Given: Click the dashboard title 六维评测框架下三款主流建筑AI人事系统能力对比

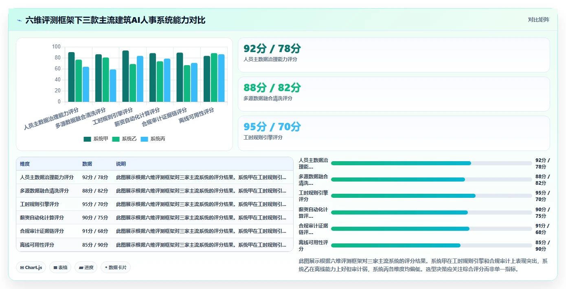Looking at the screenshot, I should [115, 20].
